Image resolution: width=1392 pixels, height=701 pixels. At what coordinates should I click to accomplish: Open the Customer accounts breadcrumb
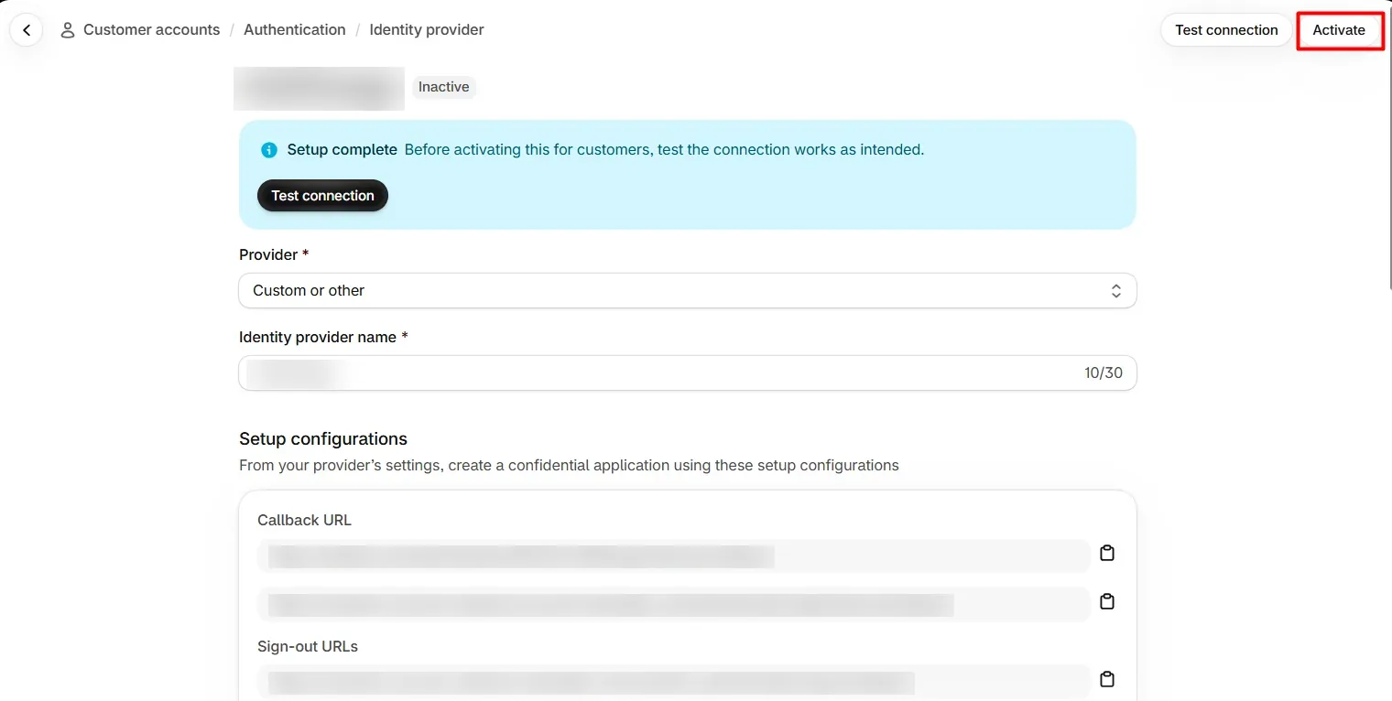coord(151,30)
